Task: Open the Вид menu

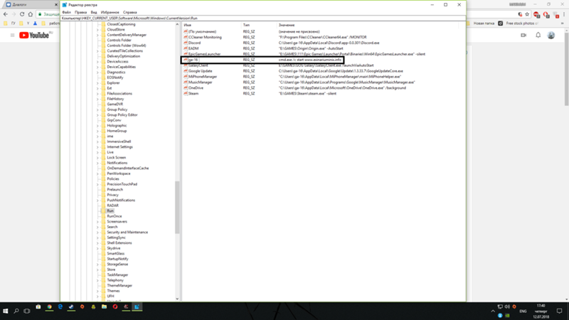Action: click(94, 12)
